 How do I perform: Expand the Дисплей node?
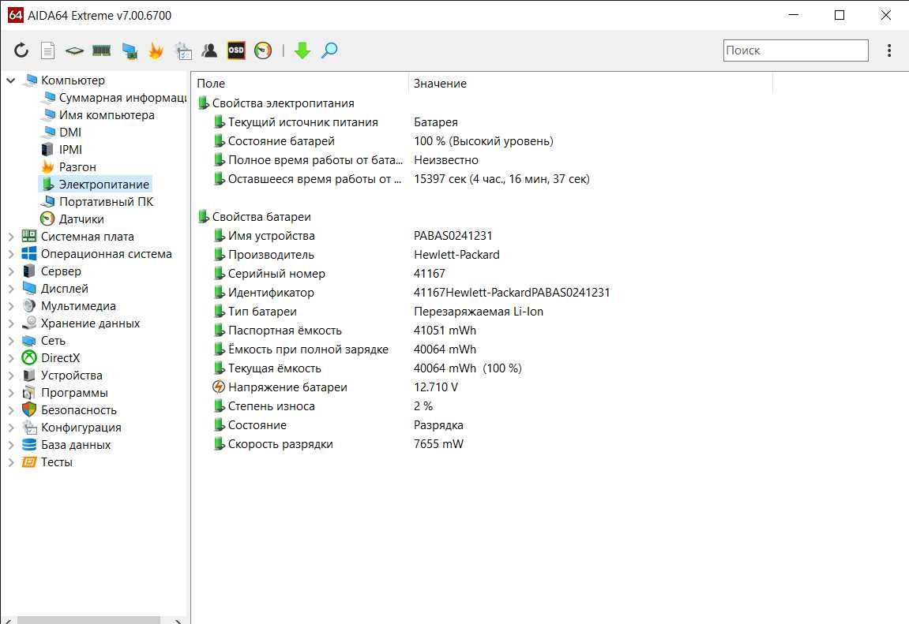(x=11, y=289)
